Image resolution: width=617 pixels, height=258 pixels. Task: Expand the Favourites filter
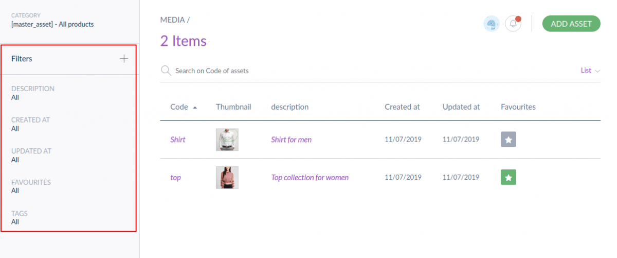pyautogui.click(x=31, y=186)
